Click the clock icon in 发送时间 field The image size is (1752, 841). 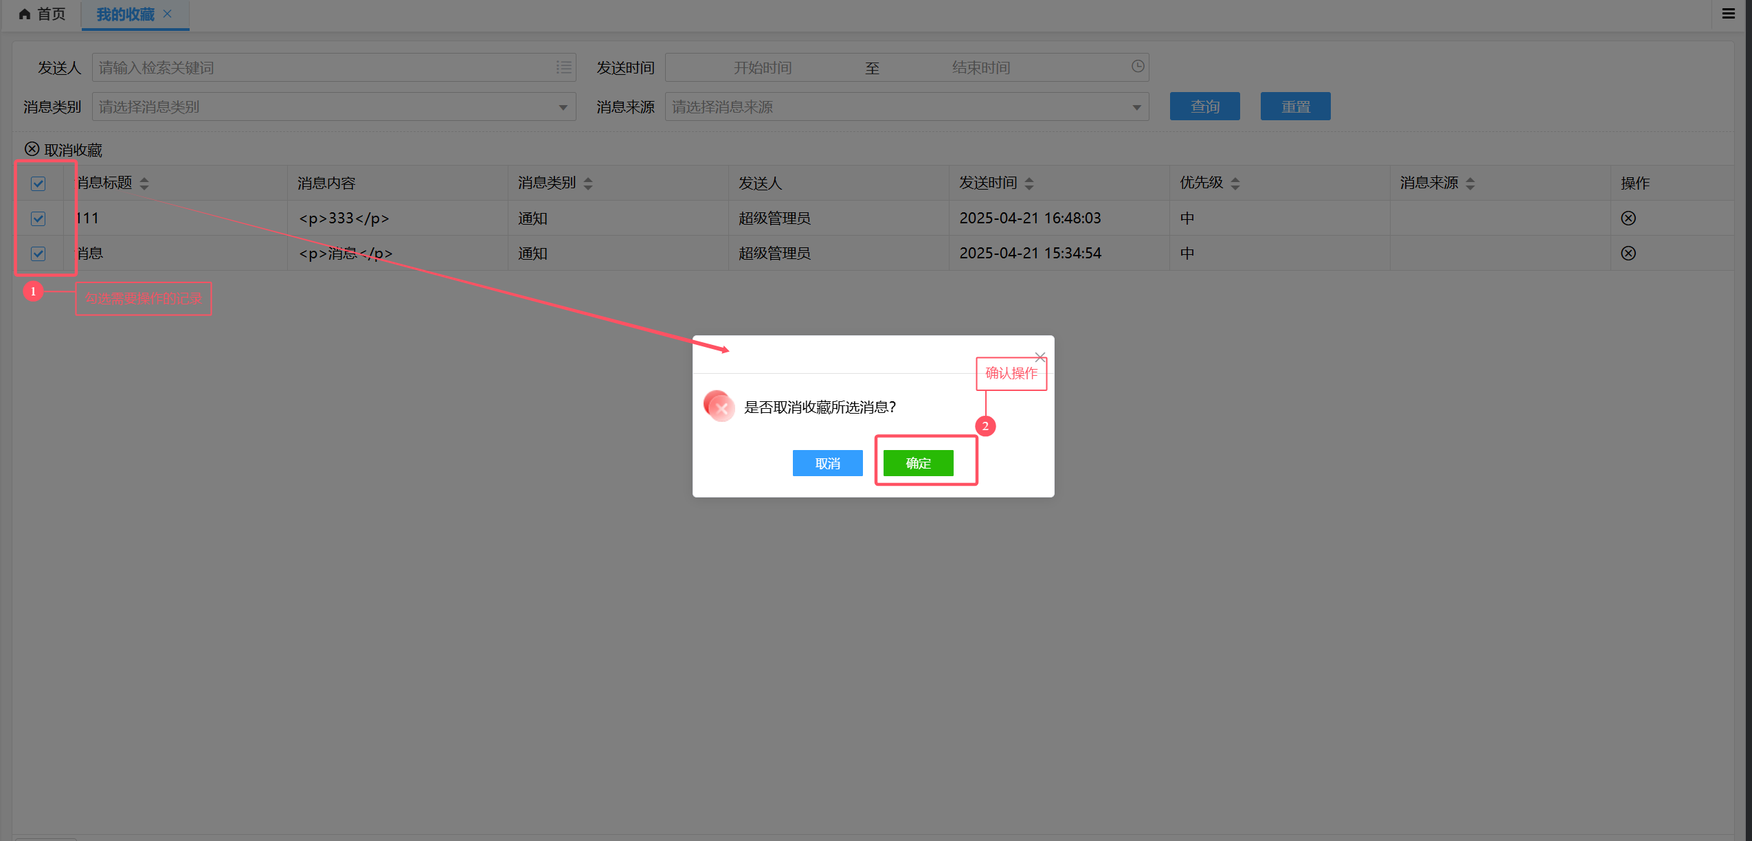pyautogui.click(x=1138, y=66)
